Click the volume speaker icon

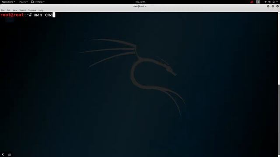pyautogui.click(x=269, y=2)
